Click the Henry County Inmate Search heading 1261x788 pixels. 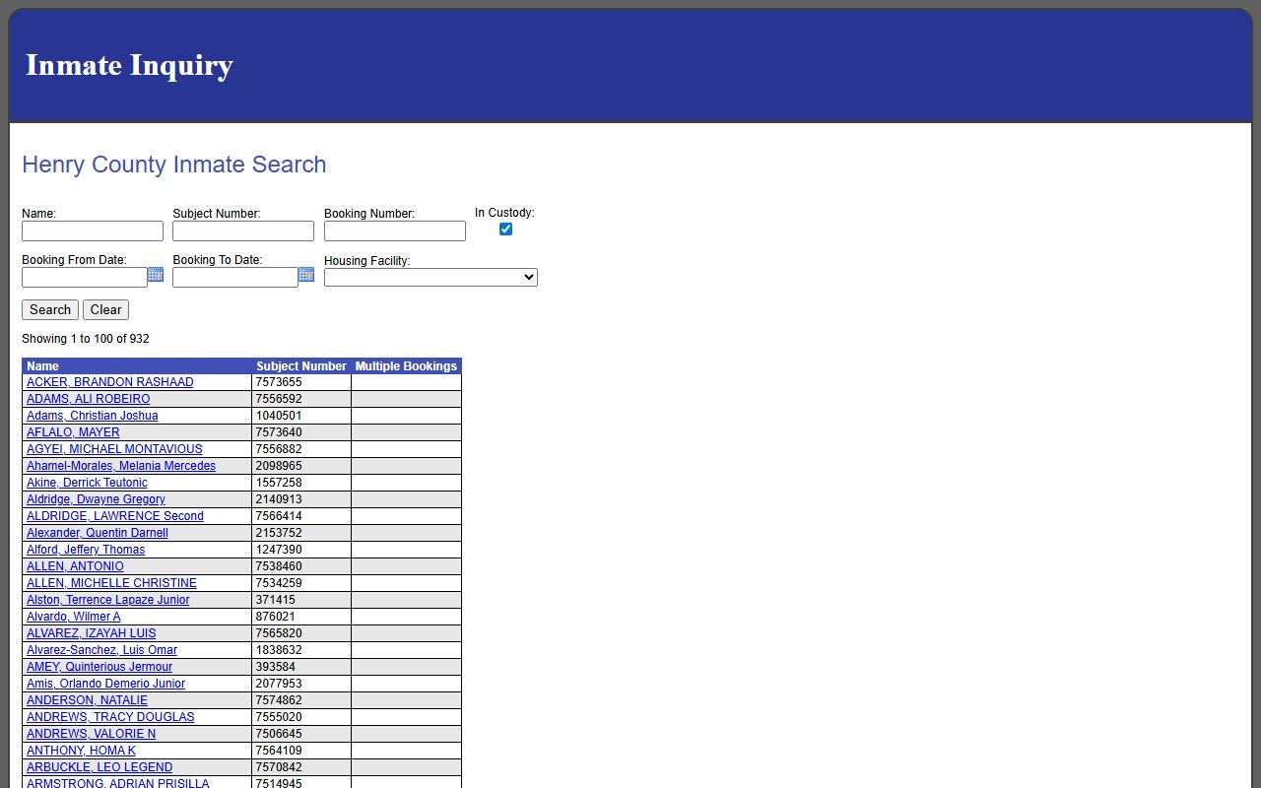pyautogui.click(x=174, y=164)
